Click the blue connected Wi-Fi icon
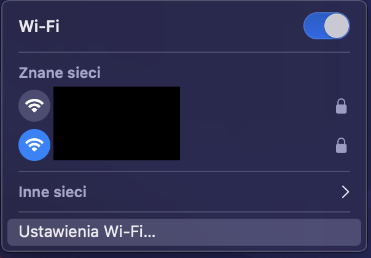Viewport: 371px width, 258px height. pos(34,145)
